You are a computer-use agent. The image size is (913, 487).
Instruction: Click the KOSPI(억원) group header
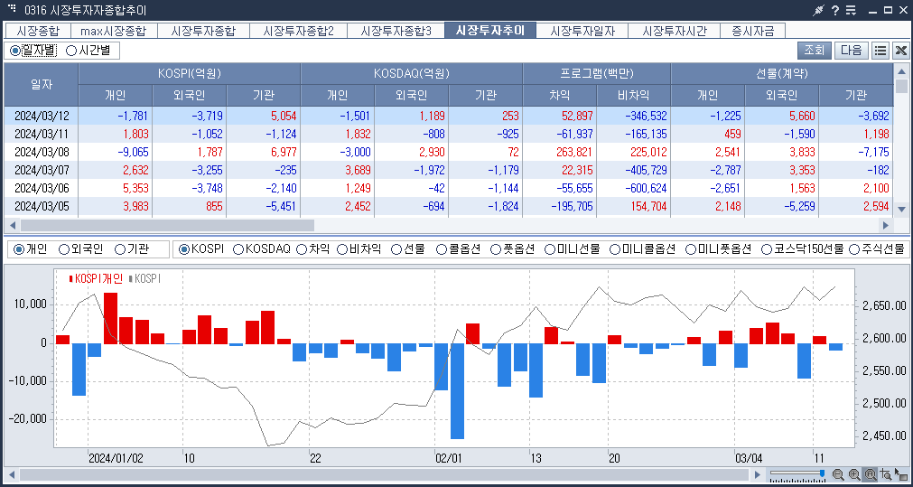(190, 73)
